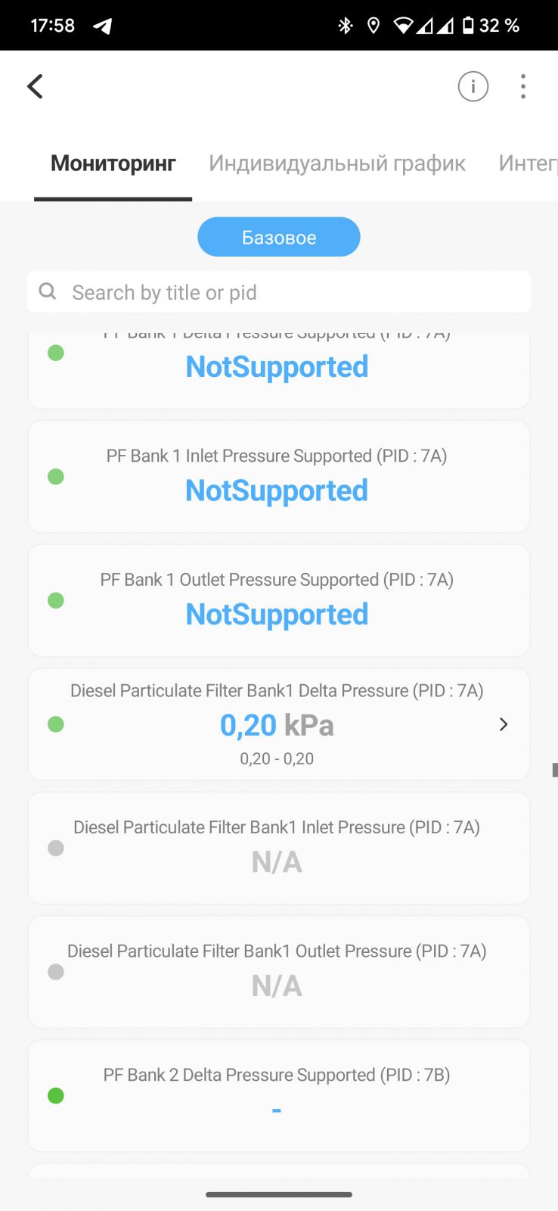Screen dimensions: 558x1211
Task: Click the scrollbar handle on right edge
Action: click(x=554, y=770)
